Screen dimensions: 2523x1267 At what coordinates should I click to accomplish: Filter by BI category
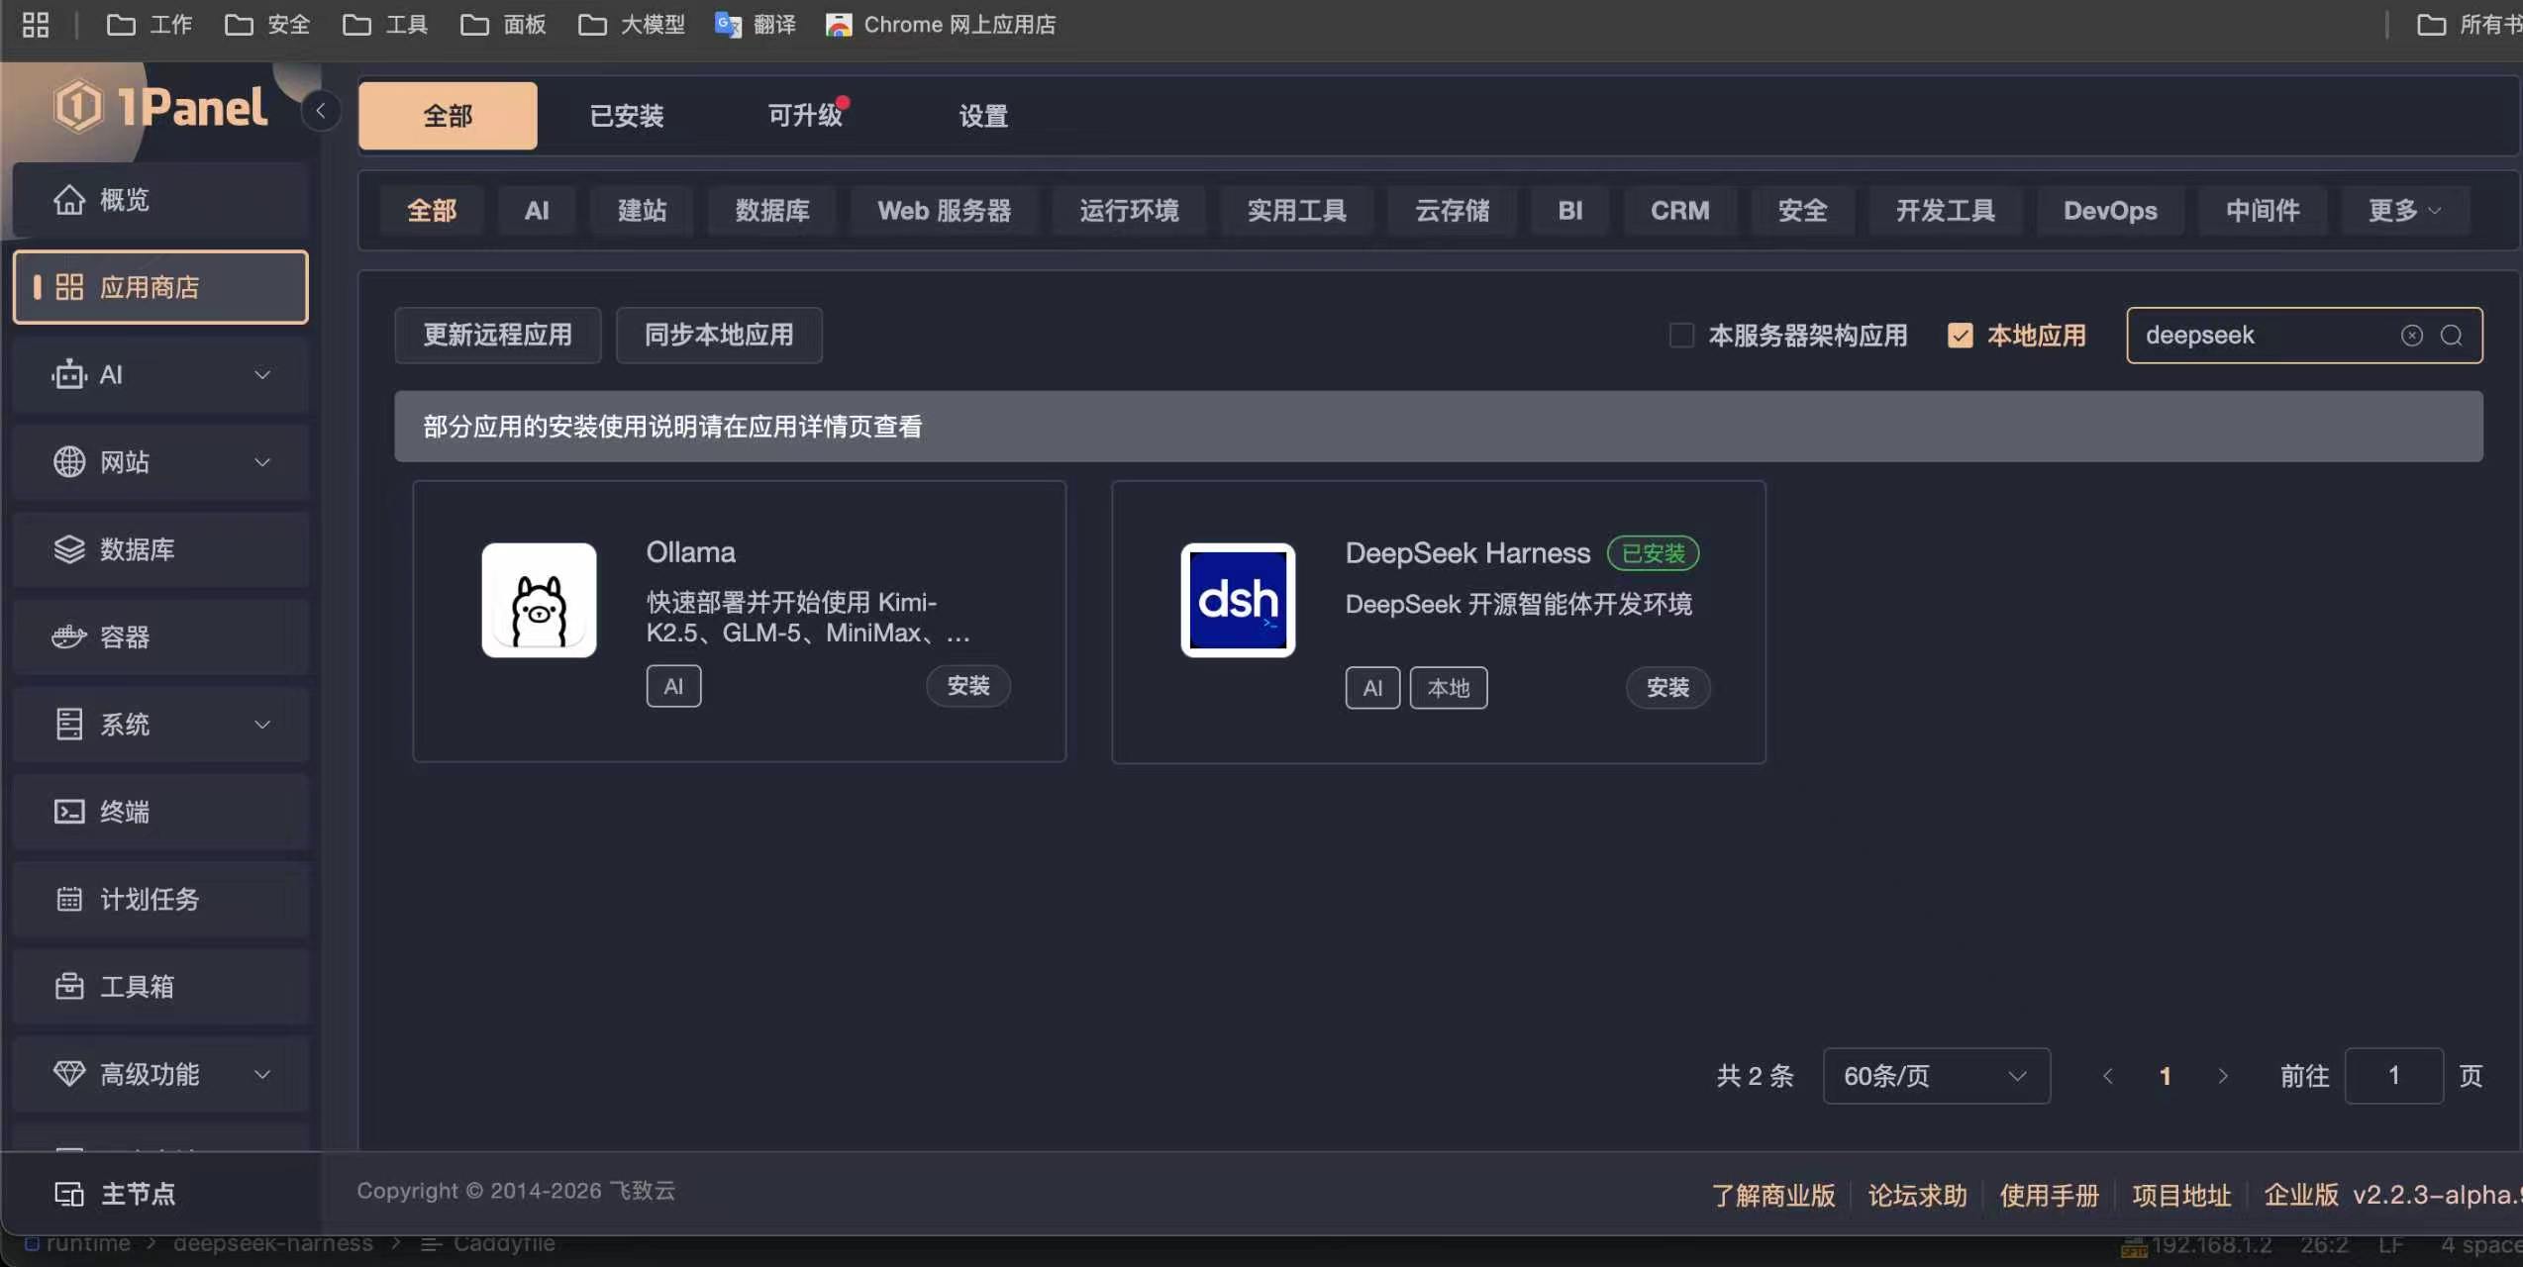[1569, 211]
